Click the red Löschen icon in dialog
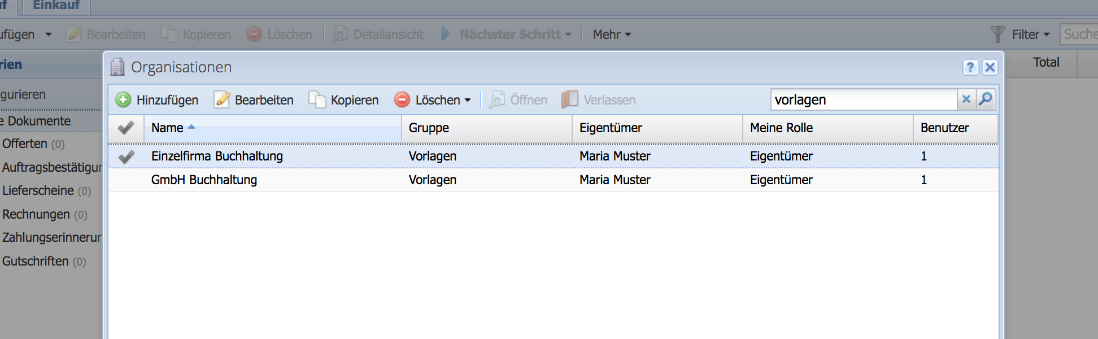Image resolution: width=1098 pixels, height=339 pixels. point(402,100)
